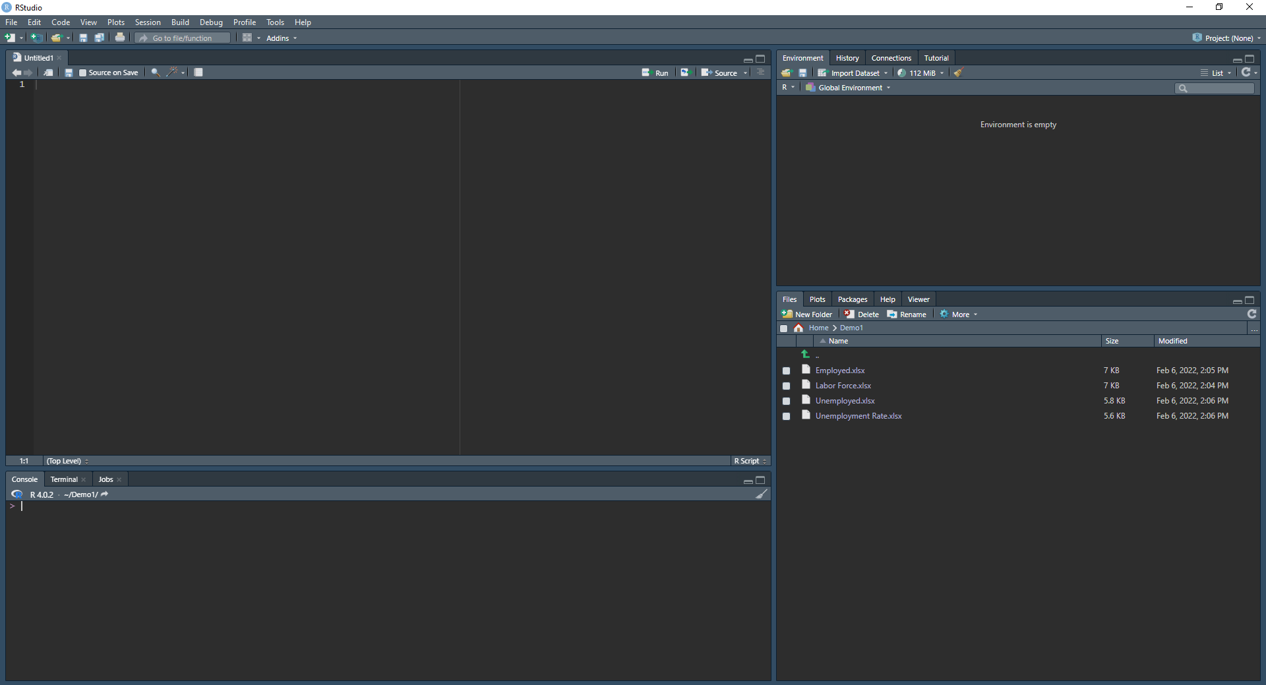Open the workspace panes layout icon

coord(247,38)
